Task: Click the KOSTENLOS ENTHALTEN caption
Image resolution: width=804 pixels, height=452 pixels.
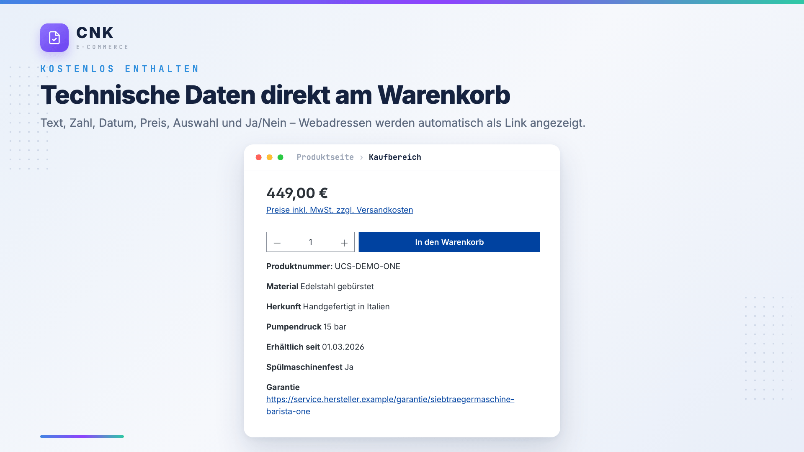Action: (x=120, y=69)
